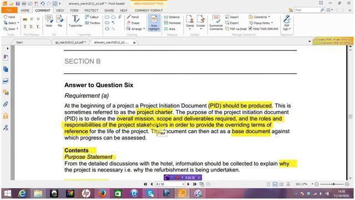Click the zoom slider handle
The width and height of the screenshot is (355, 200).
point(334,184)
